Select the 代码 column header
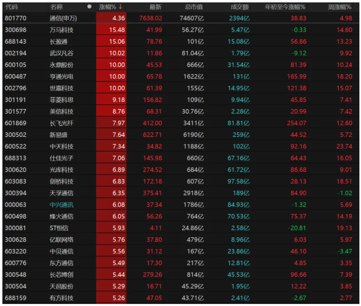This screenshot has width=361, height=306. [11, 7]
